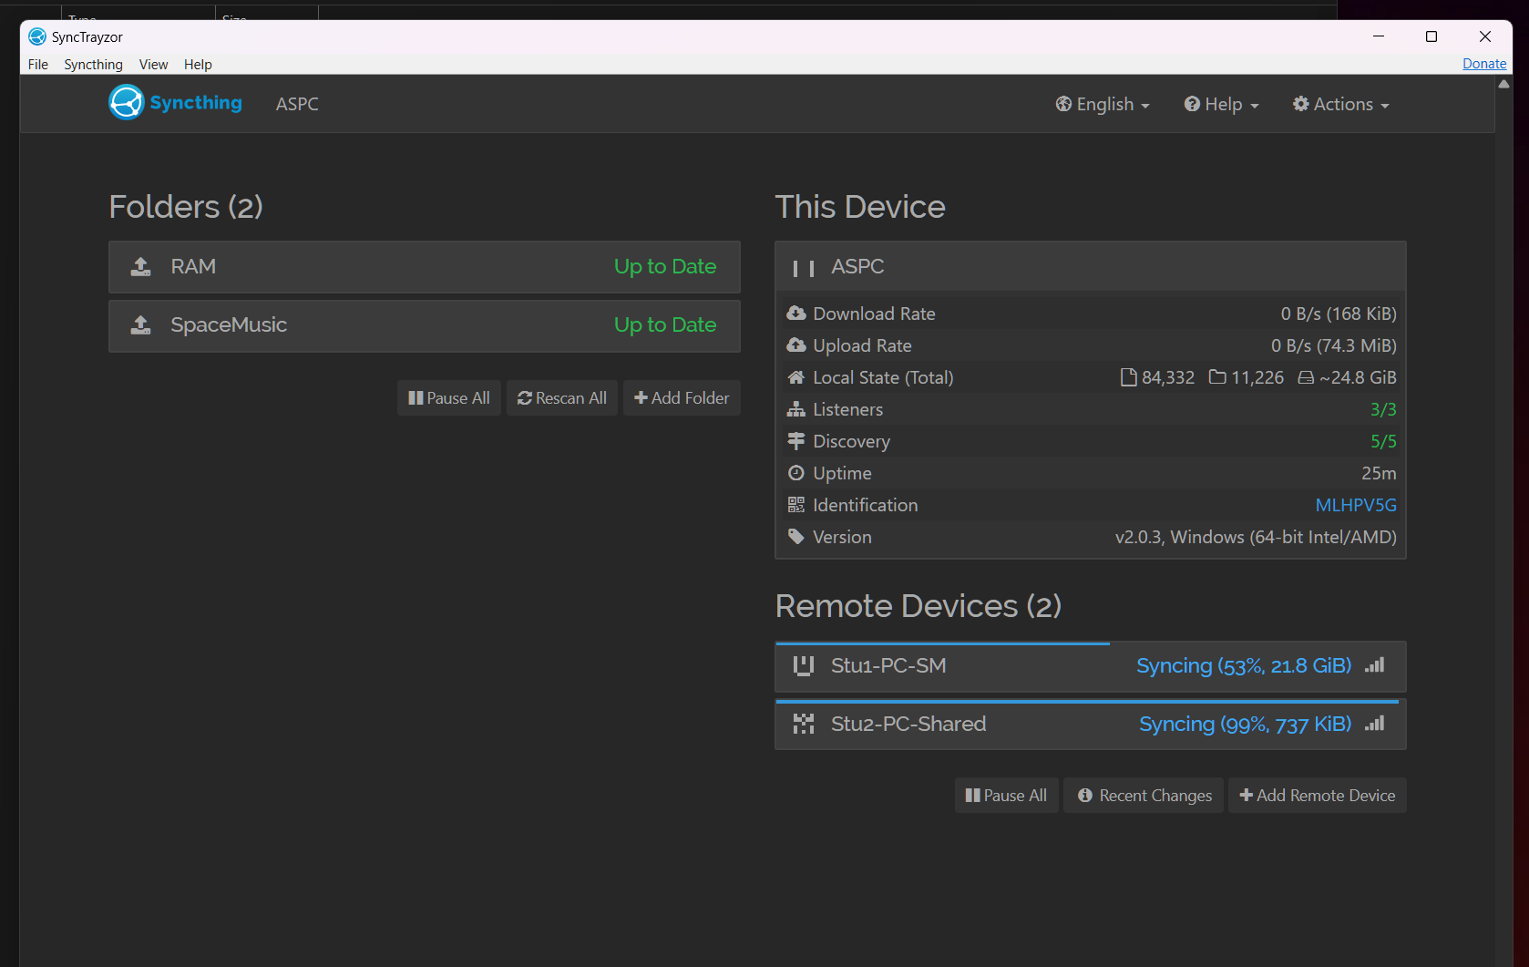Image resolution: width=1529 pixels, height=967 pixels.
Task: Click the Uptime 25m value
Action: point(1379,473)
